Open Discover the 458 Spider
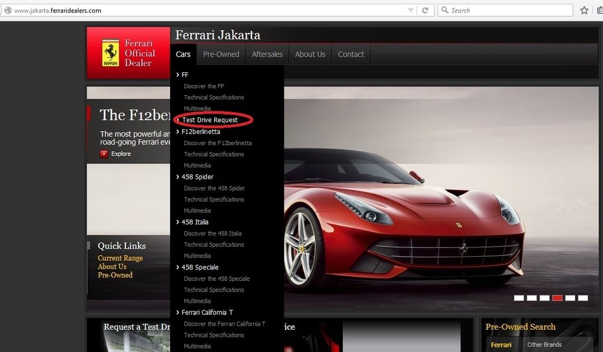The height and width of the screenshot is (352, 603). click(214, 189)
